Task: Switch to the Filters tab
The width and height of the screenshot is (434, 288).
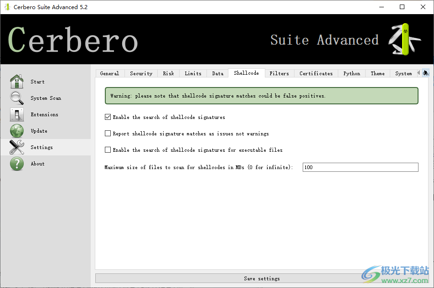Action: (279, 73)
